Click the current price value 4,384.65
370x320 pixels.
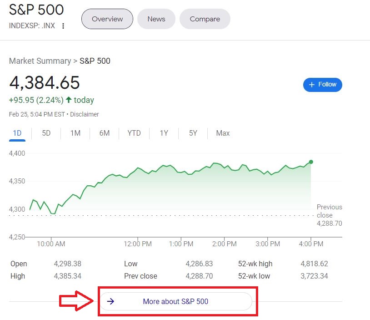click(x=44, y=83)
